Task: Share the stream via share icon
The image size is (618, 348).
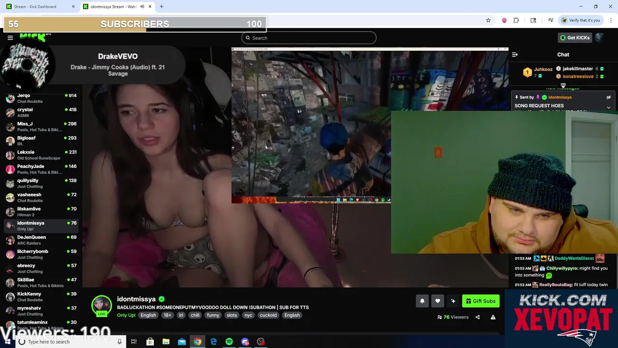Action: pos(478,317)
